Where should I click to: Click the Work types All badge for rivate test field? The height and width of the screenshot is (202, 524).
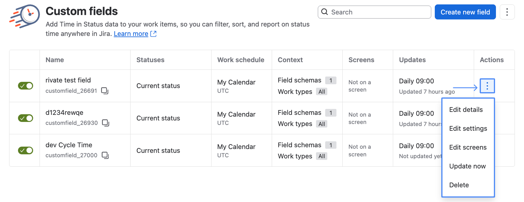coord(322,92)
